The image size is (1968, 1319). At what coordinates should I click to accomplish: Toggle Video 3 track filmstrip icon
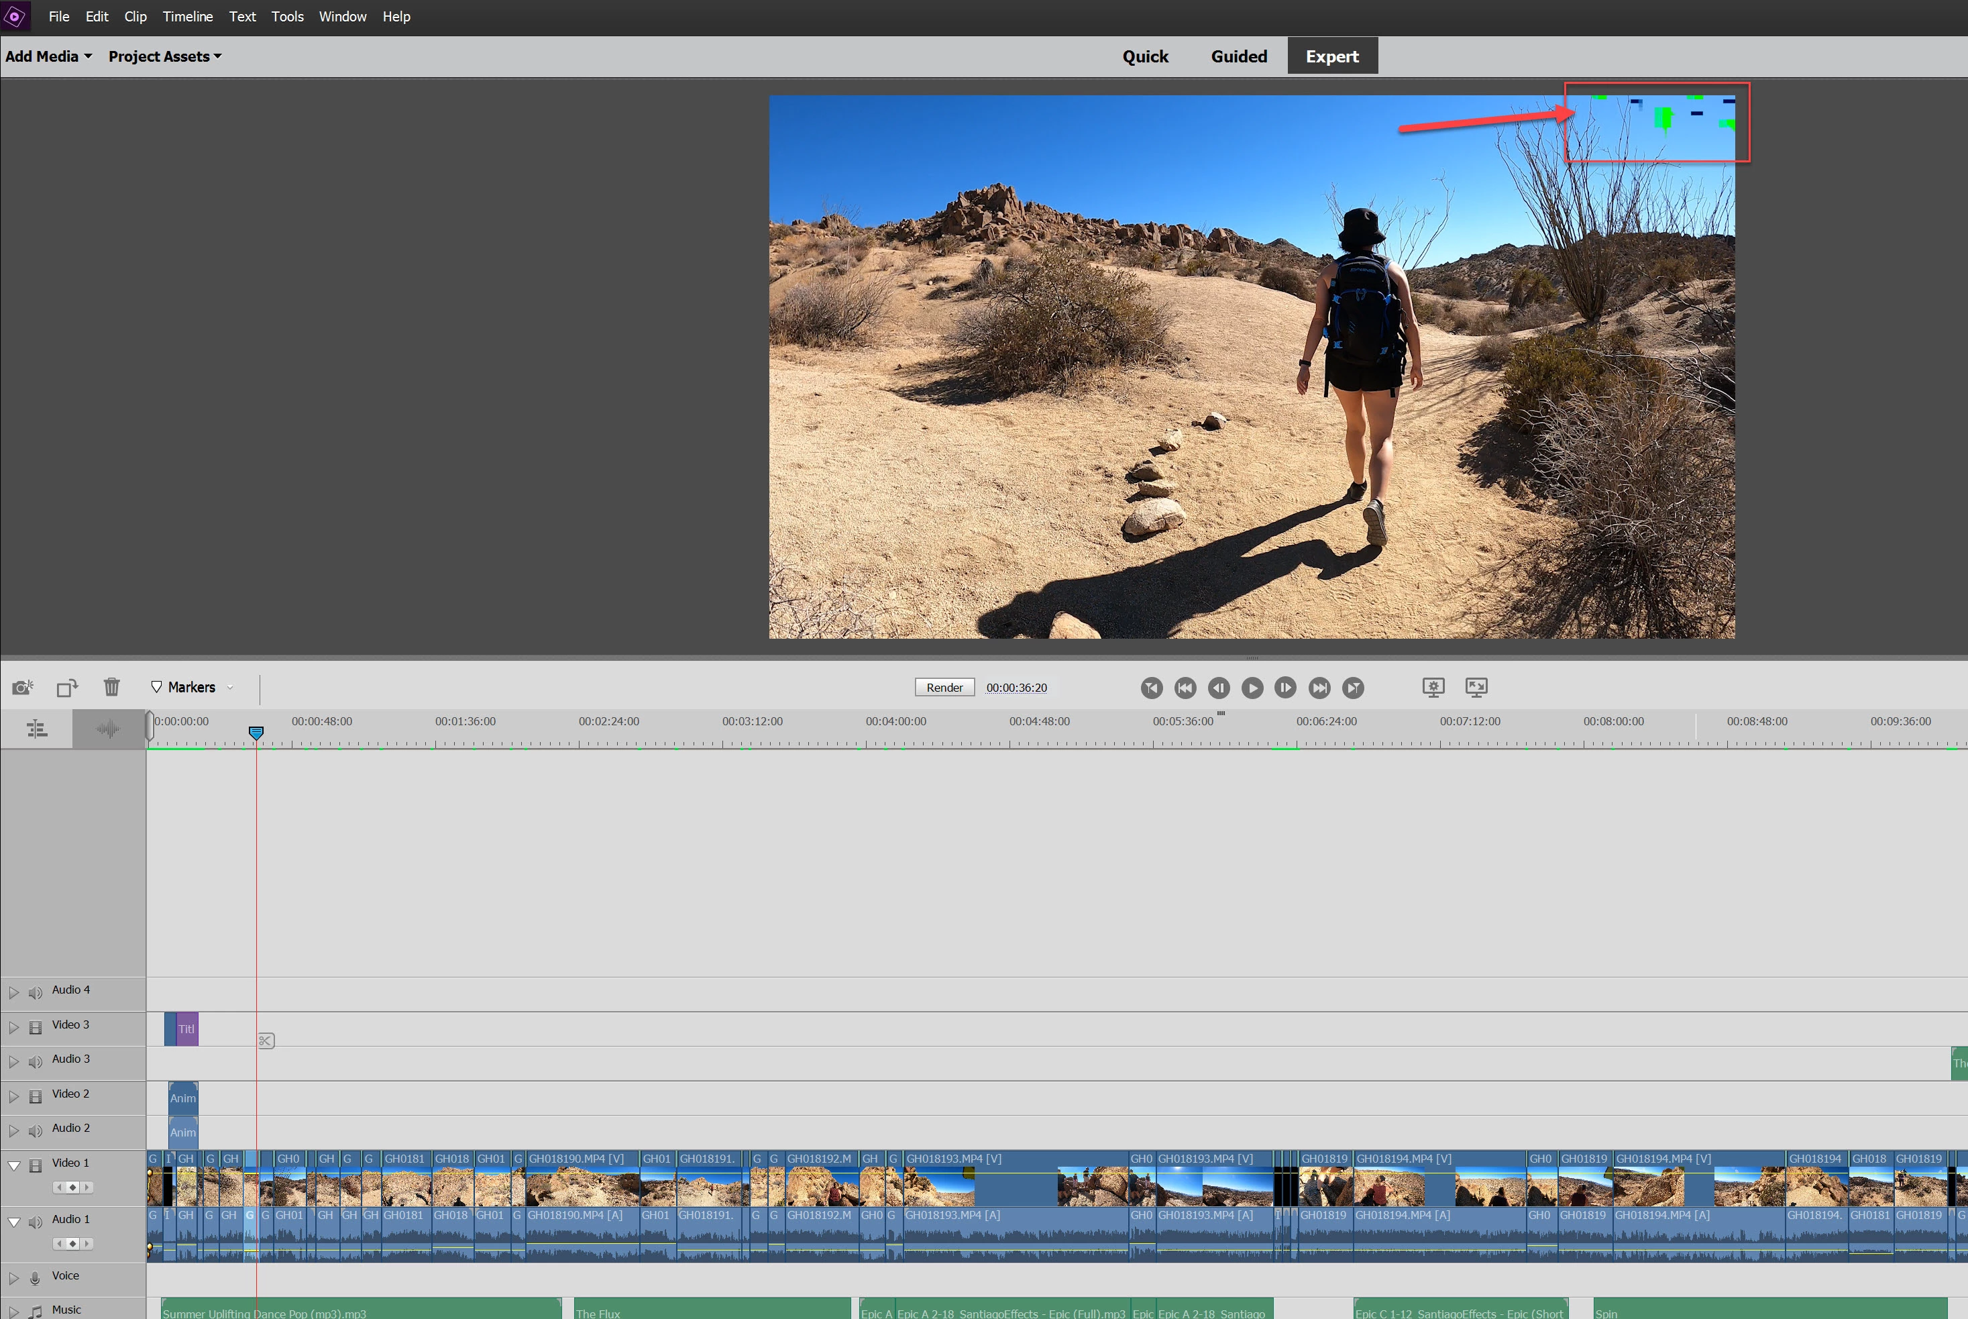(36, 1027)
